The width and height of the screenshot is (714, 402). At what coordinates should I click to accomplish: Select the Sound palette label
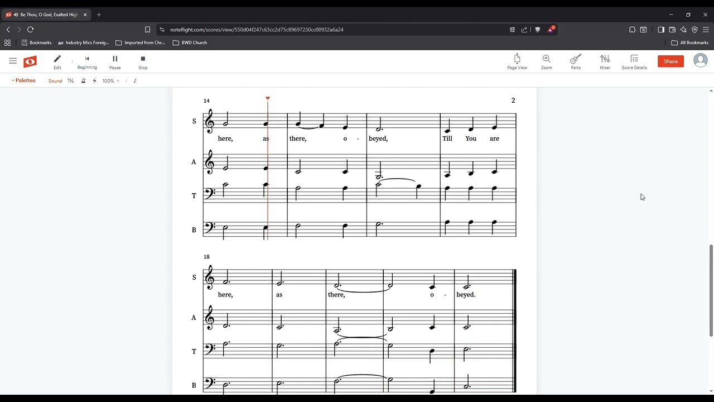(x=55, y=81)
